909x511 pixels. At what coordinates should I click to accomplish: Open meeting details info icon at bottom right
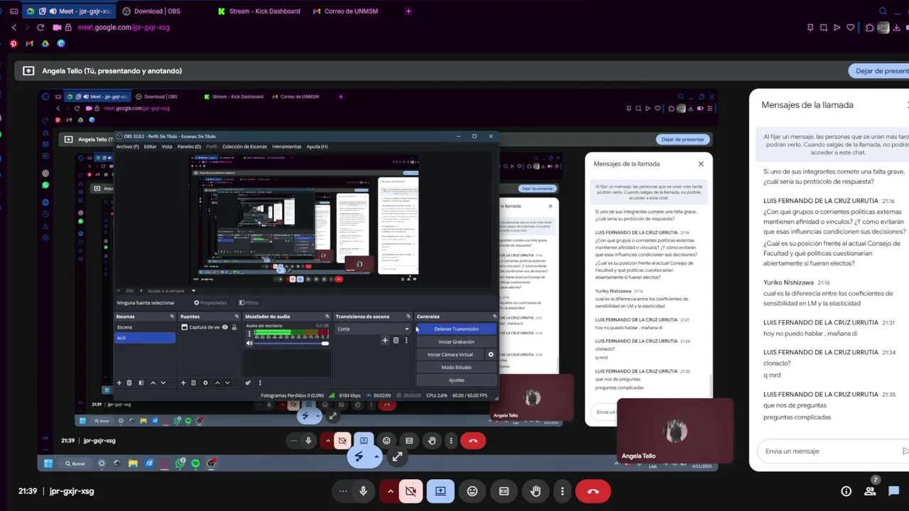(846, 491)
